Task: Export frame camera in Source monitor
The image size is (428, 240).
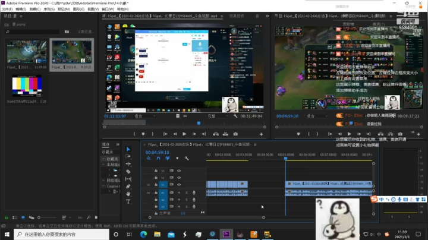Action: [x=235, y=134]
